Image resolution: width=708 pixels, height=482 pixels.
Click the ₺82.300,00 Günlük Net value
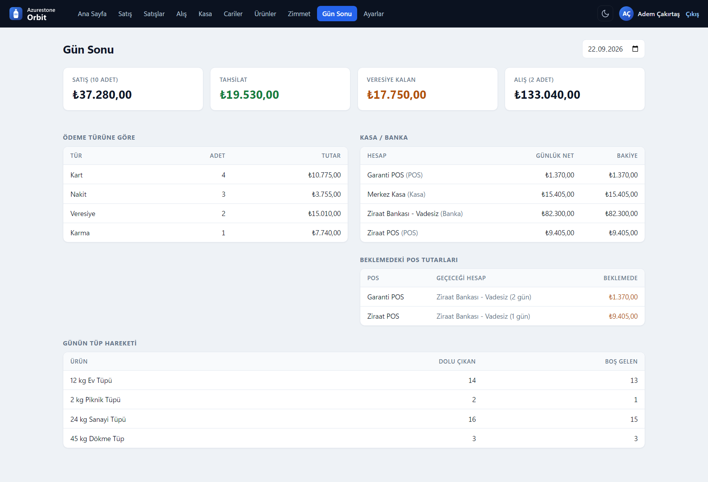click(558, 213)
